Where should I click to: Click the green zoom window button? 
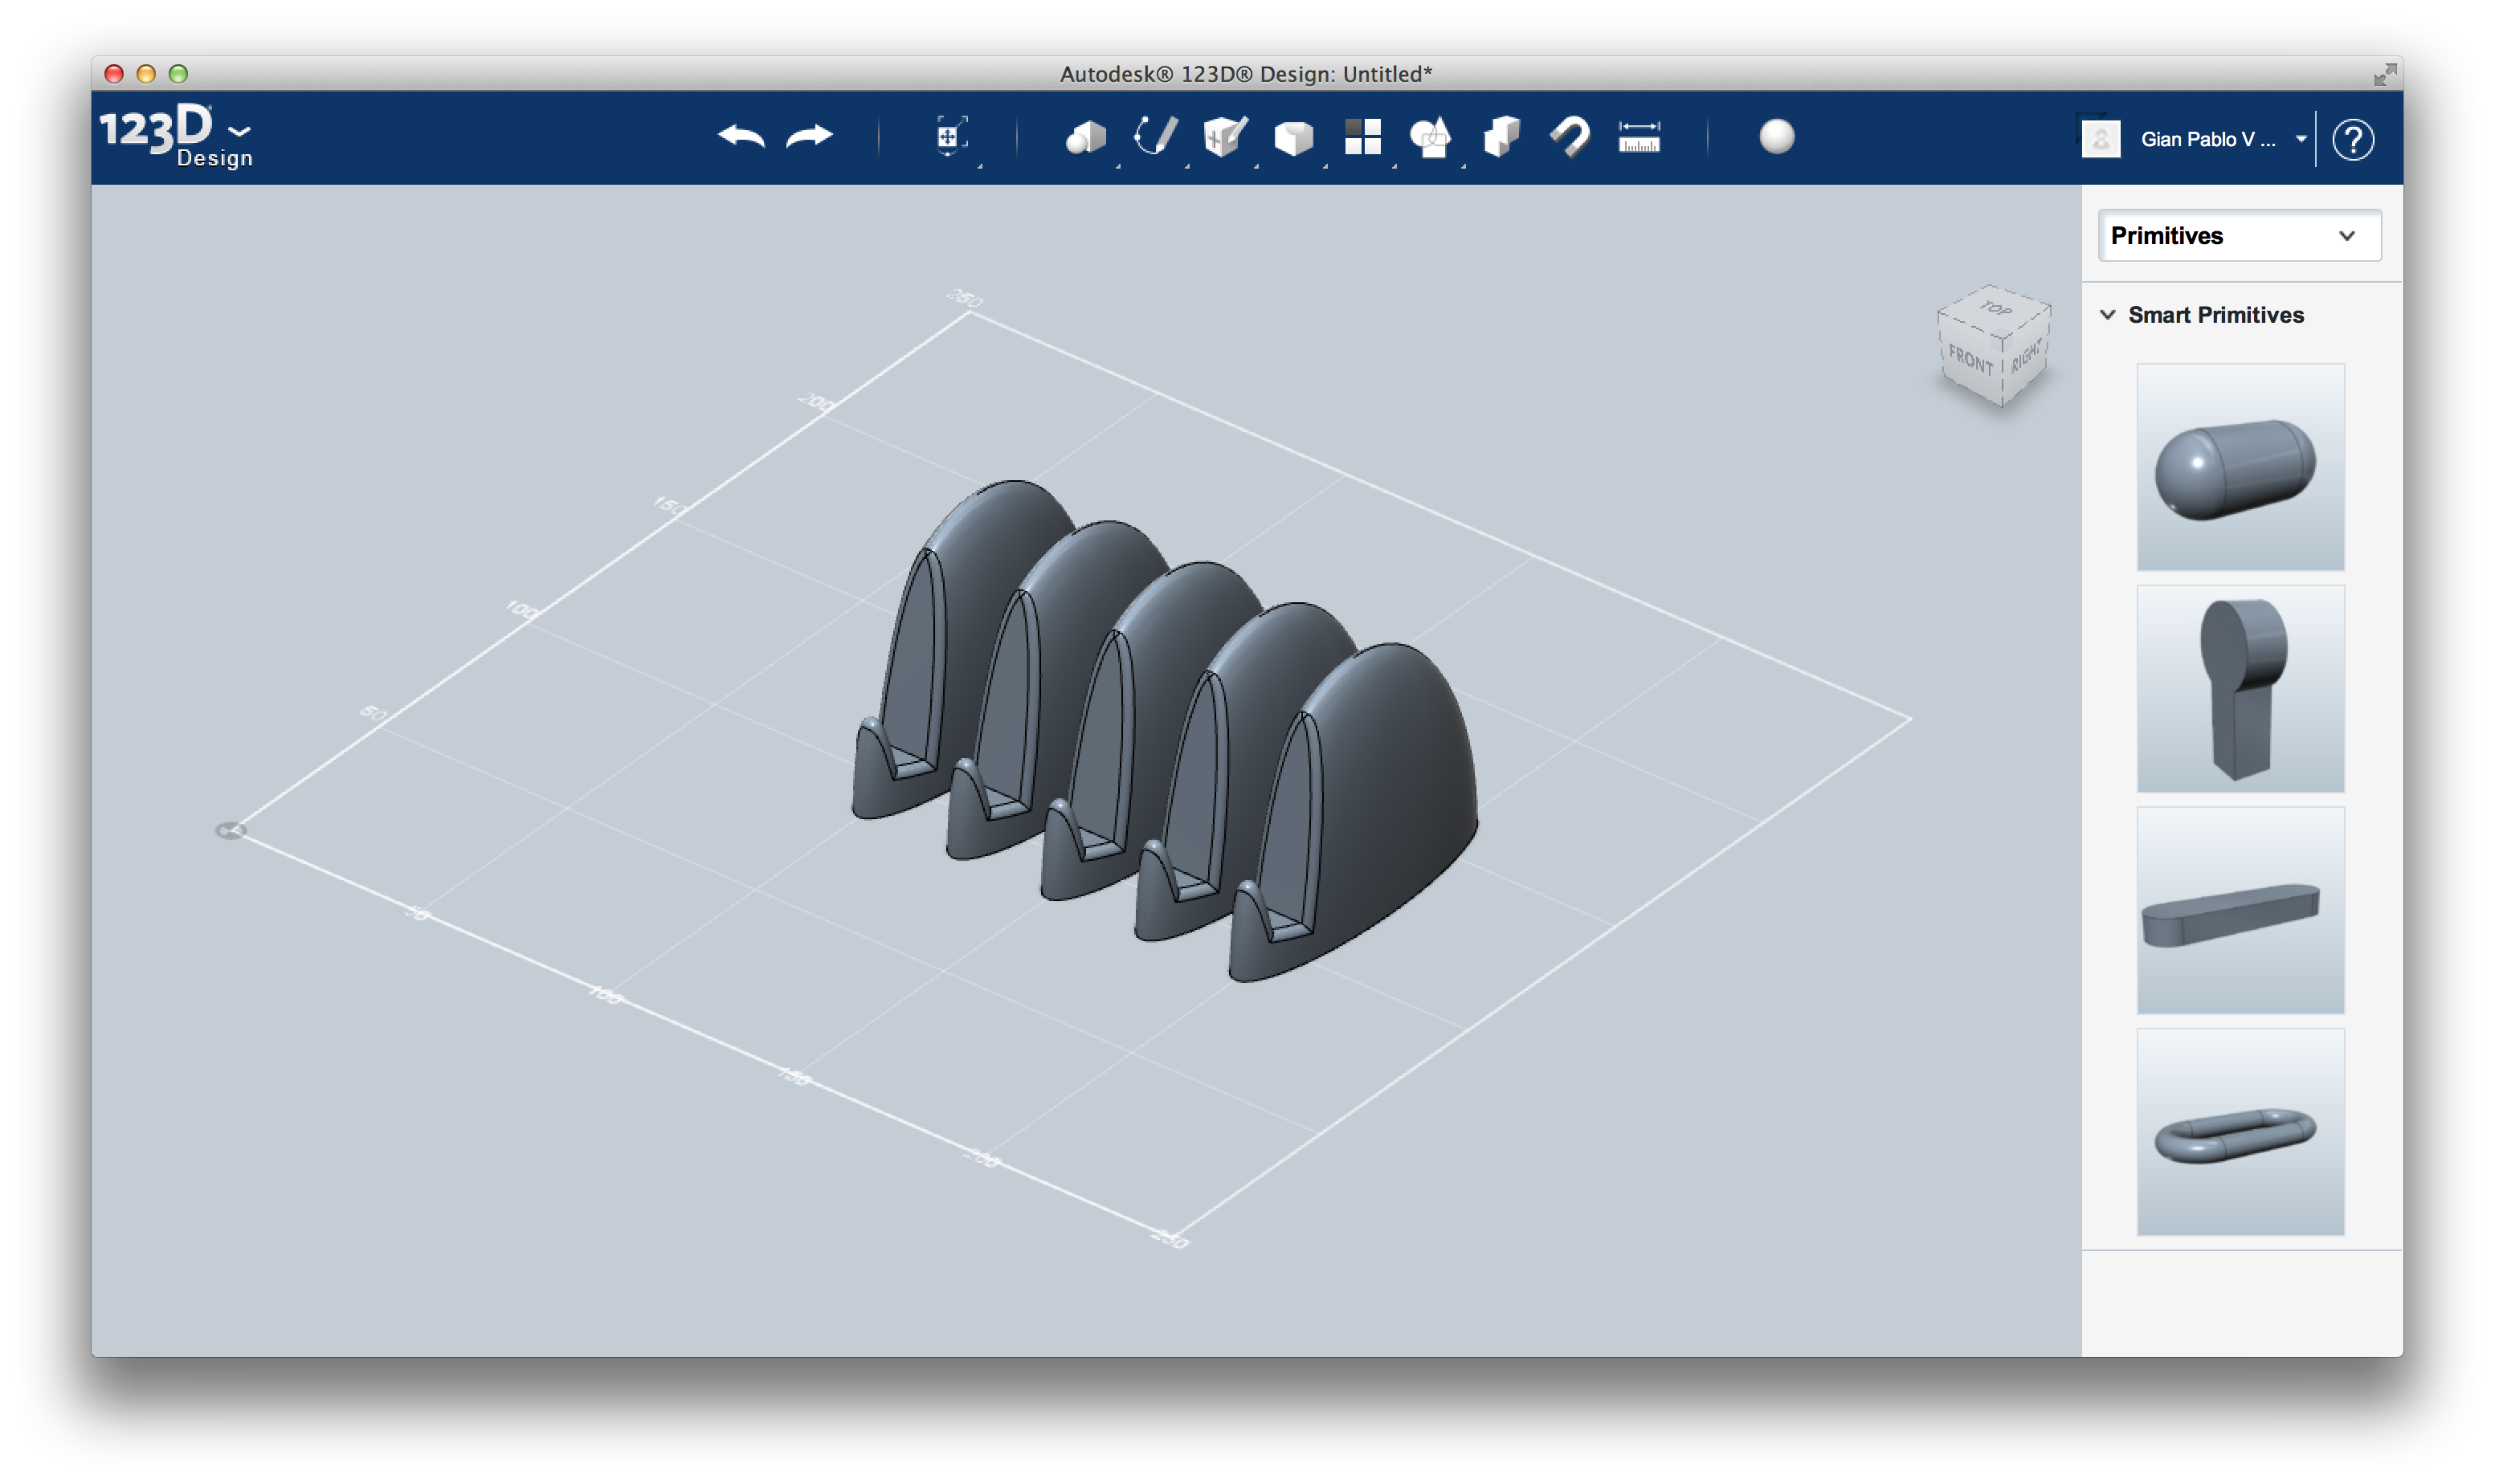click(x=178, y=74)
